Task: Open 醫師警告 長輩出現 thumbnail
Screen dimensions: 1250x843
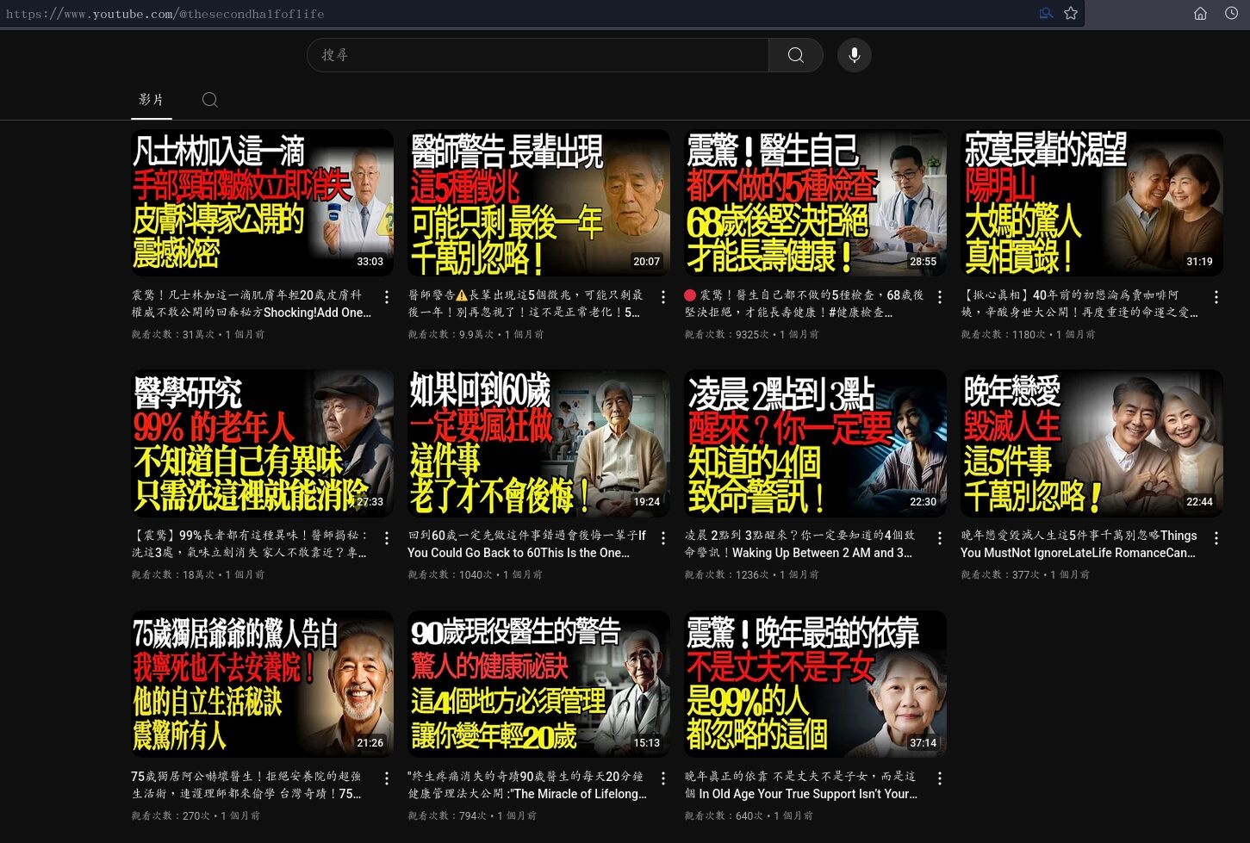Action: tap(538, 203)
